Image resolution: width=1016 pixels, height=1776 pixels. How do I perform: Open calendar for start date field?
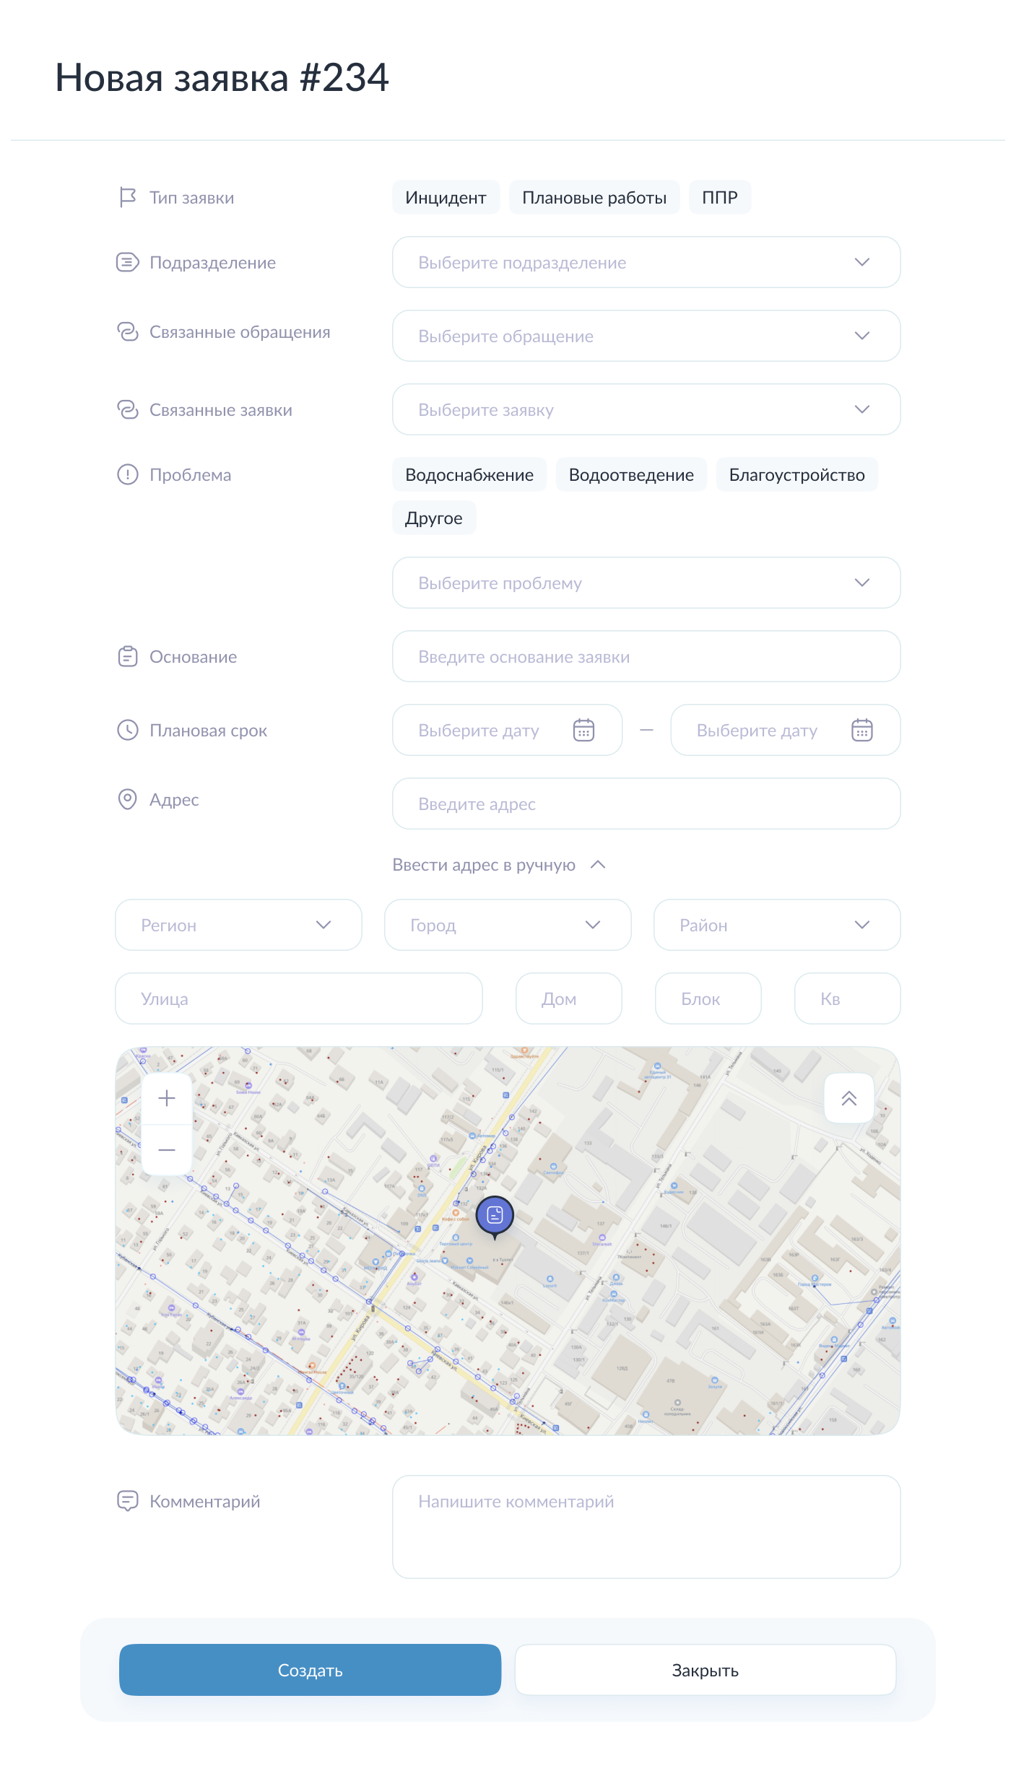pyautogui.click(x=583, y=730)
